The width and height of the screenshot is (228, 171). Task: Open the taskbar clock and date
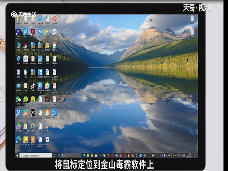[189, 155]
